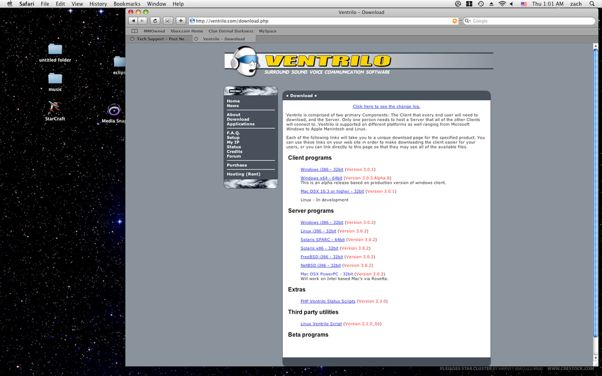
Task: Download Mac OSX 10.3 or higher client
Action: (332, 191)
